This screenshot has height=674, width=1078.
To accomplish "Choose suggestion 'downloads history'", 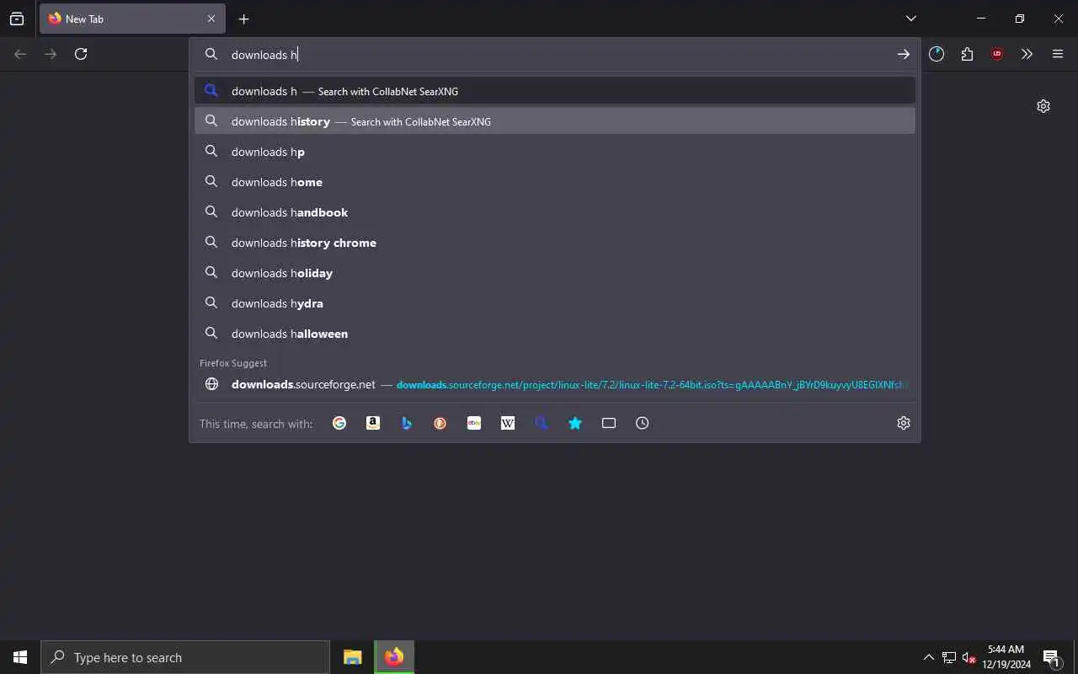I will (555, 121).
